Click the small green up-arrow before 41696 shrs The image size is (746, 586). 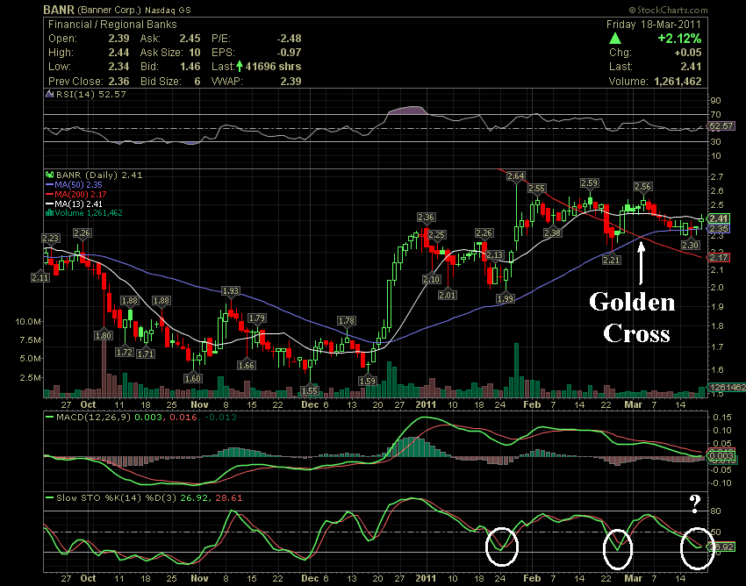point(240,66)
